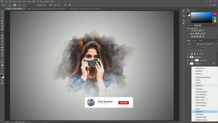Image resolution: width=218 pixels, height=123 pixels.
Task: Switch to the Channels tab
Action: [194, 41]
